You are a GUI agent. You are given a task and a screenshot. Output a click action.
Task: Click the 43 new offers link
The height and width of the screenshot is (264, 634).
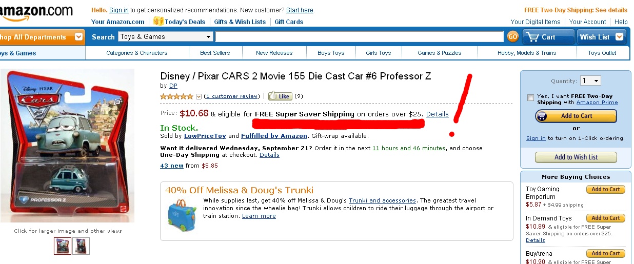point(172,166)
